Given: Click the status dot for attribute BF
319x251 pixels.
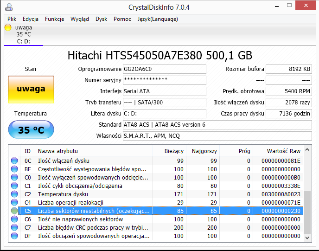Looking at the screenshot, I should pyautogui.click(x=14, y=169).
